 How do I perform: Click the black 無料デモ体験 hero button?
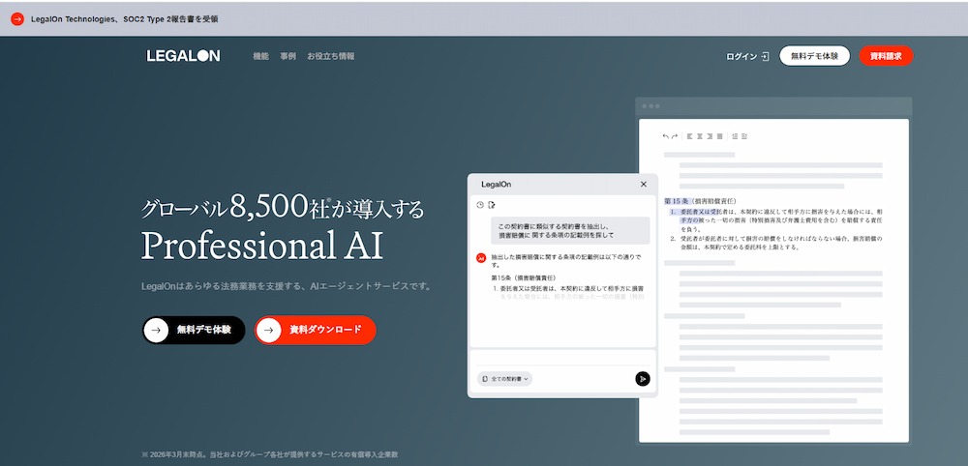click(x=194, y=331)
